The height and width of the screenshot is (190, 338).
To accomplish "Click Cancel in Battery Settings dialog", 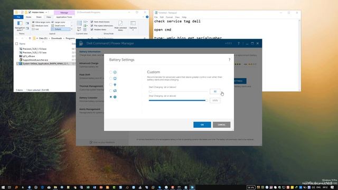I will [x=221, y=125].
